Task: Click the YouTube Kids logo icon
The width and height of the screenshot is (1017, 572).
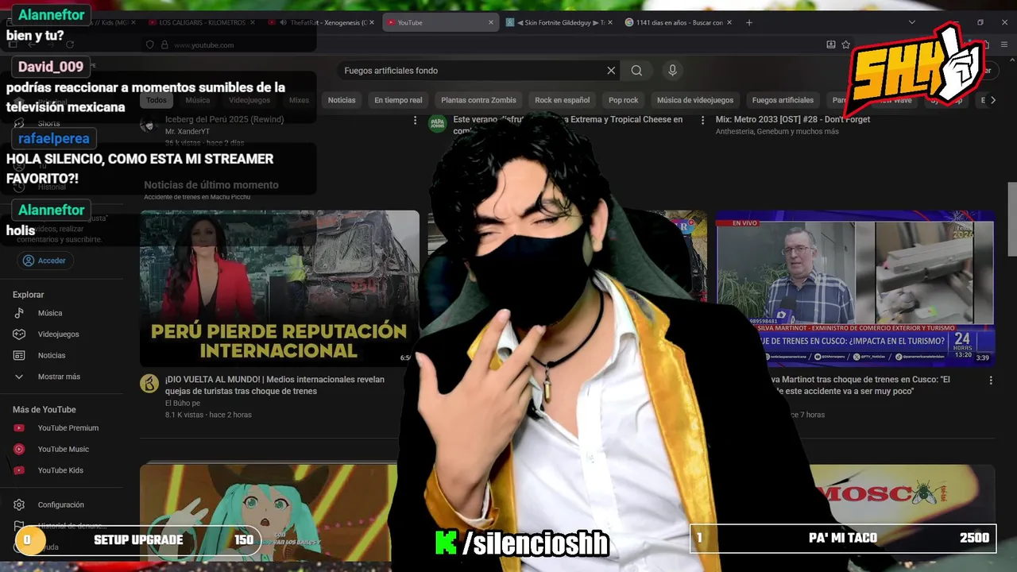Action: (x=19, y=470)
